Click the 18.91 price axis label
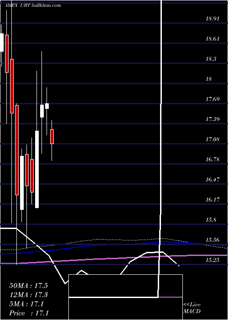The width and height of the screenshot is (228, 320). tap(212, 19)
